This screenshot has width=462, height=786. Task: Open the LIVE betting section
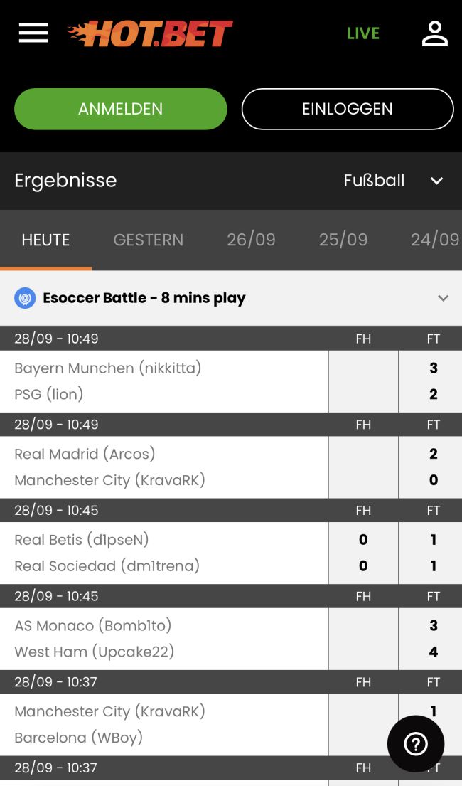point(362,33)
